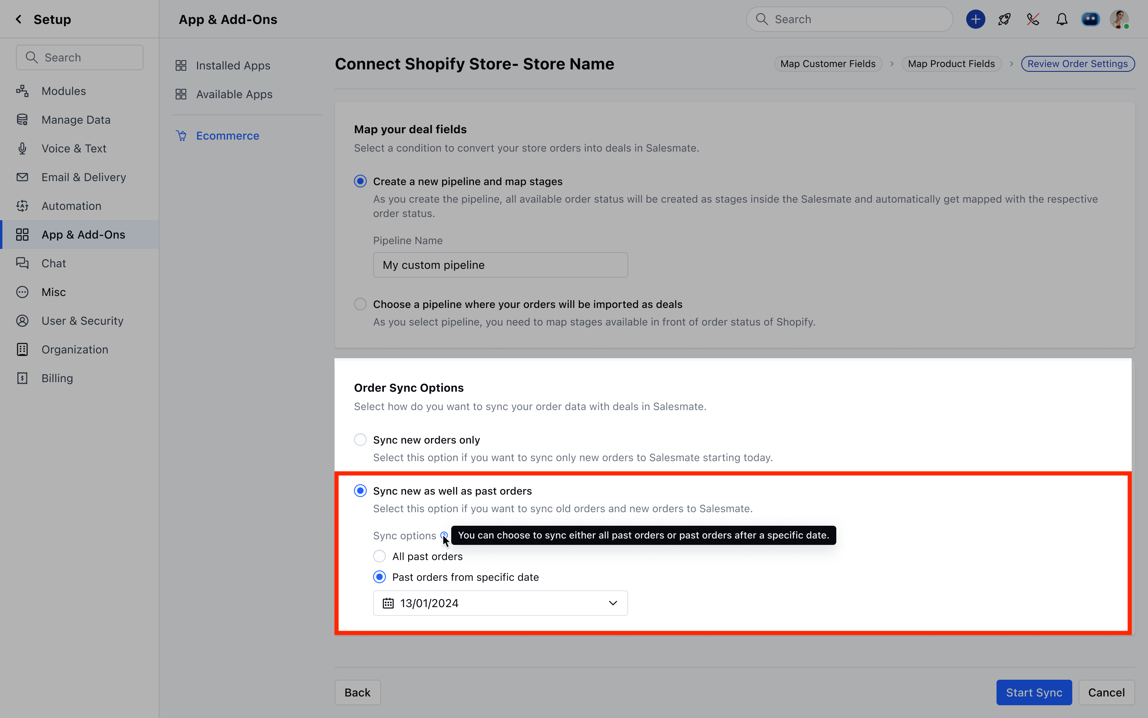Click the Misc ellipsis icon
The image size is (1148, 718).
(x=22, y=292)
